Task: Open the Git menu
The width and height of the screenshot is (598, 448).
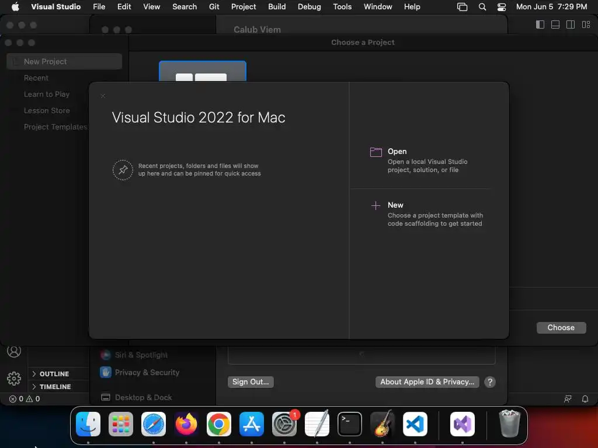Action: [x=214, y=7]
